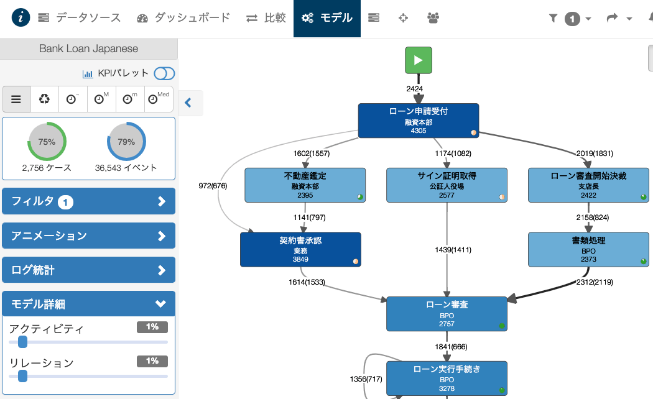
Task: Click the 2424 start edge label
Action: (x=414, y=89)
